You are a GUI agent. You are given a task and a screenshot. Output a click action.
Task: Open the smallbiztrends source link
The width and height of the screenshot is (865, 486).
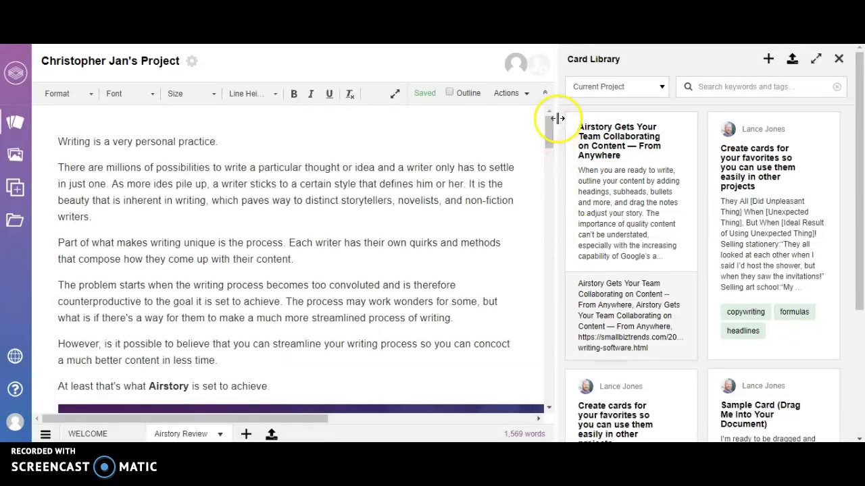point(631,342)
